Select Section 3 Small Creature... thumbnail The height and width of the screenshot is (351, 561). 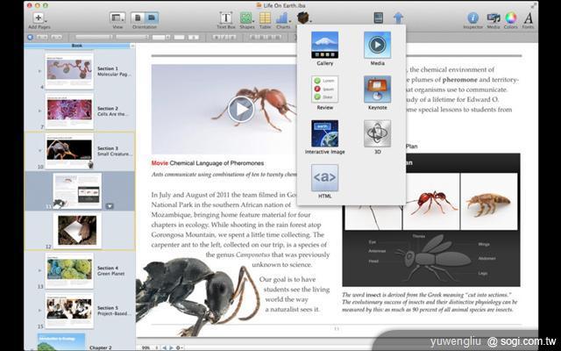coord(69,151)
